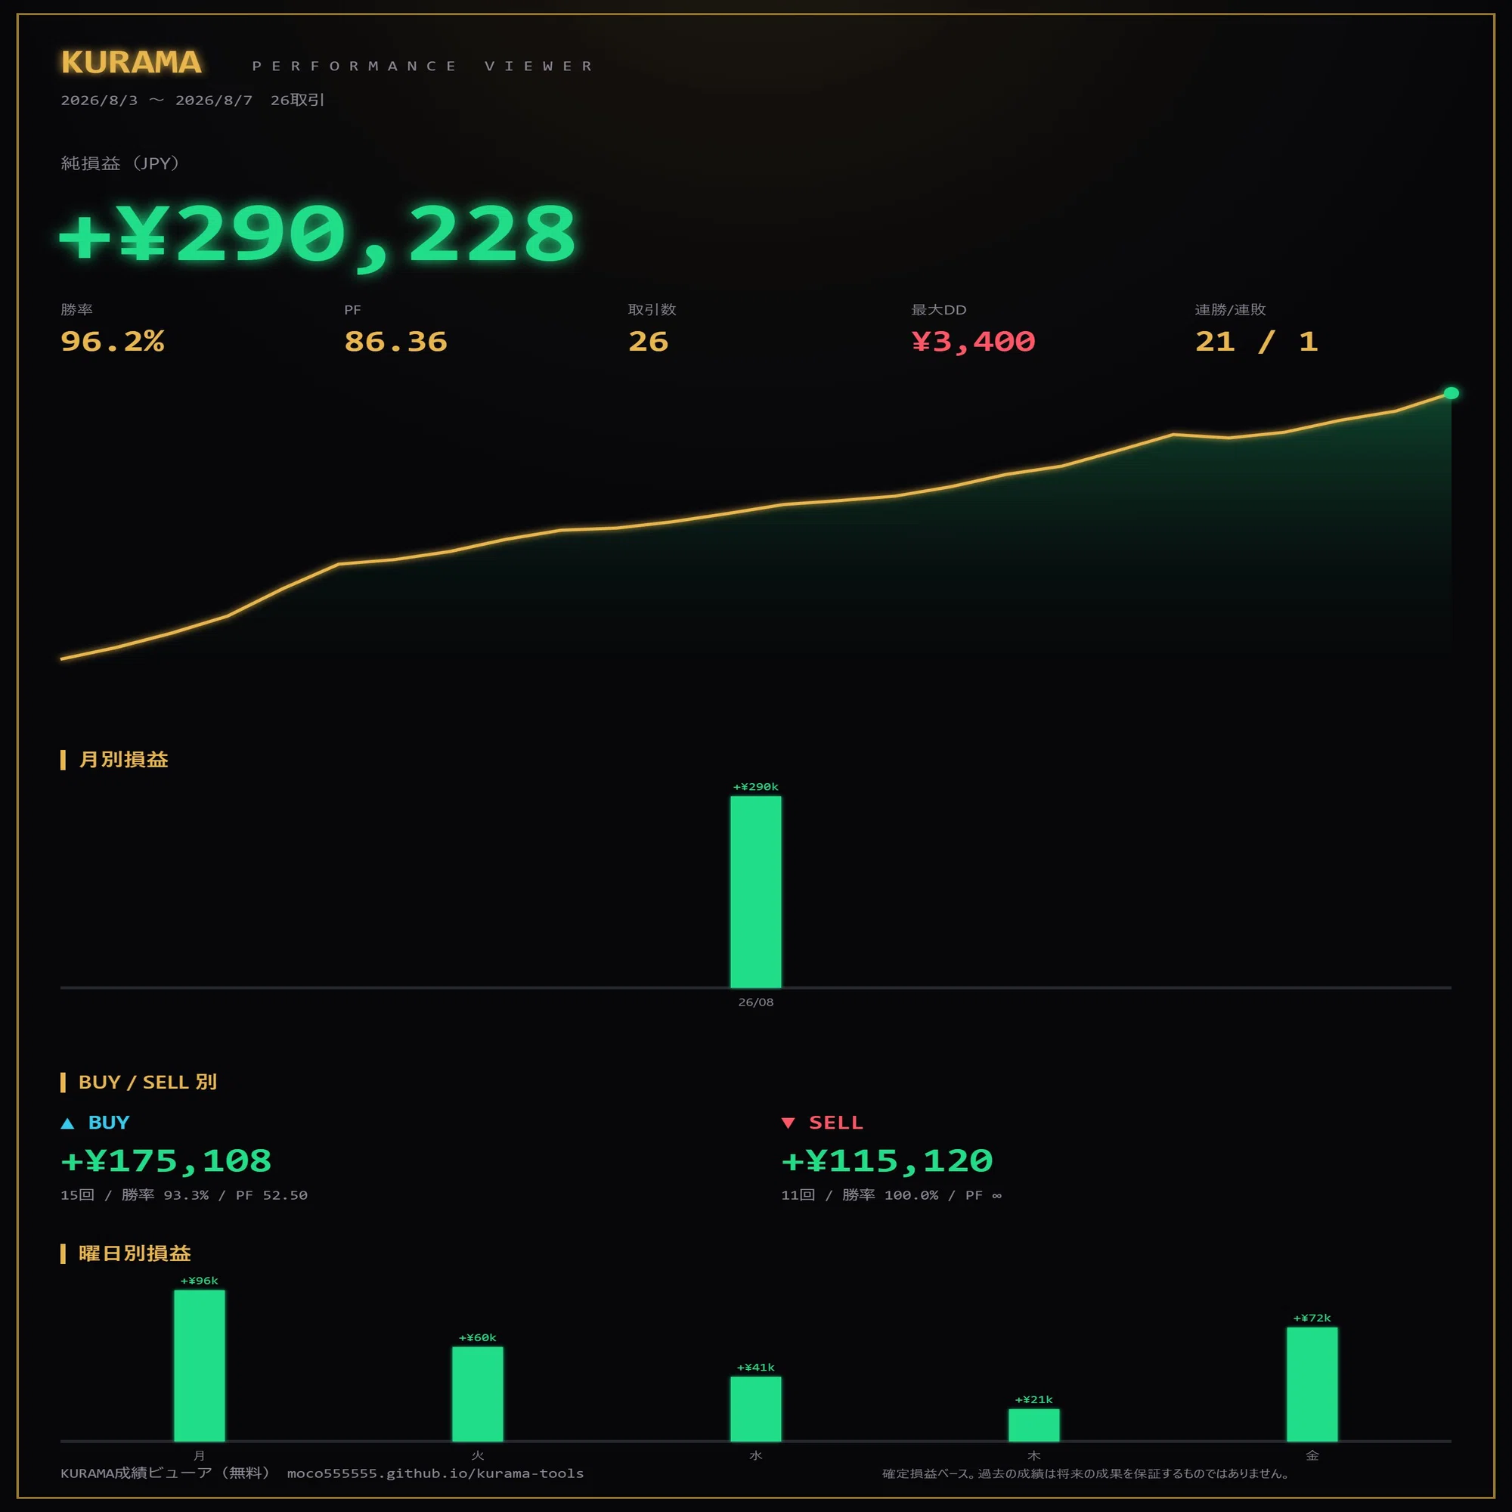Click the 連勝/連敗 label
Viewport: 1512px width, 1512px height.
1230,309
